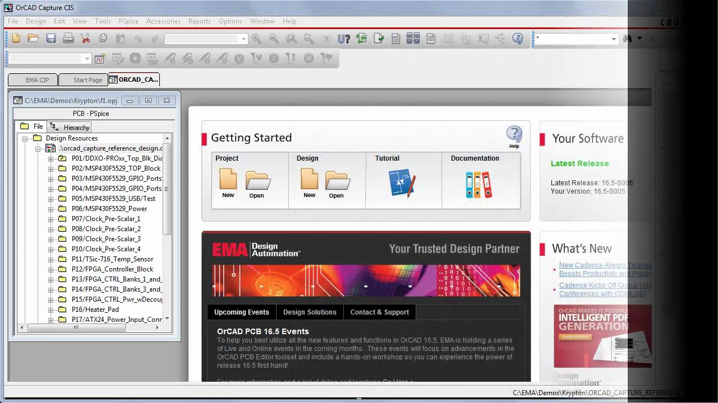Viewport: 718px width, 403px height.
Task: Click the Open Project folder icon
Action: (x=257, y=185)
